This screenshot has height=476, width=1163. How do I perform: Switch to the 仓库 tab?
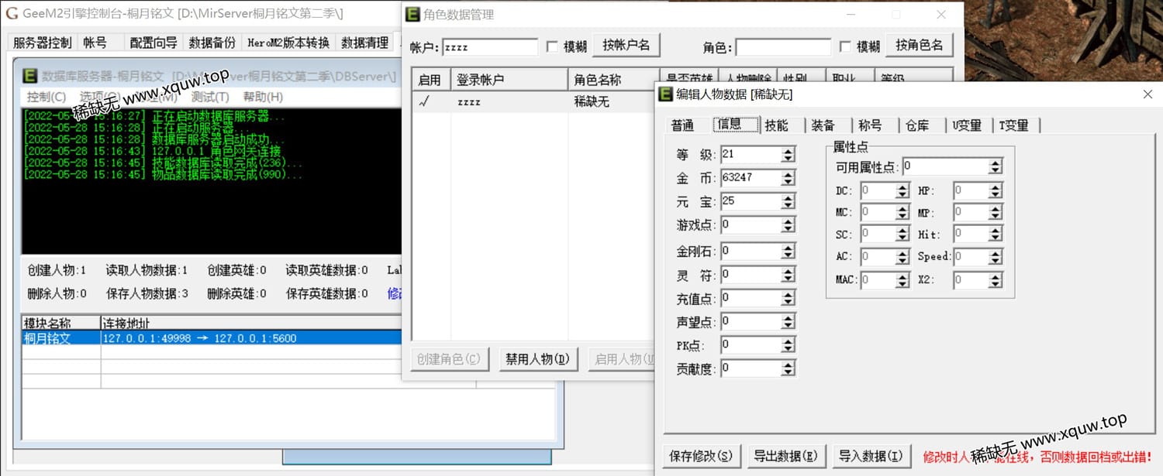click(917, 125)
